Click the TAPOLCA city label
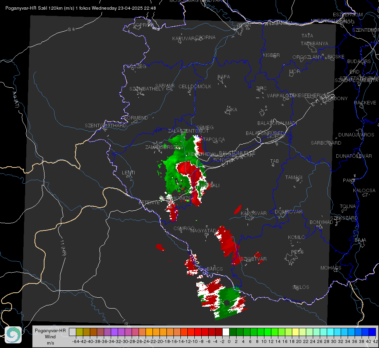 coord(214,139)
